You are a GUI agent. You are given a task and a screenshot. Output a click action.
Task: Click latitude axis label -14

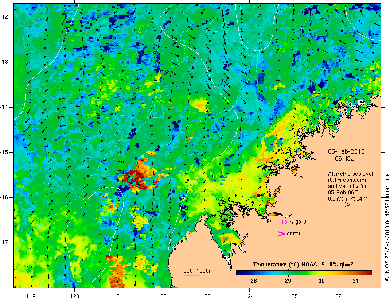4,107
